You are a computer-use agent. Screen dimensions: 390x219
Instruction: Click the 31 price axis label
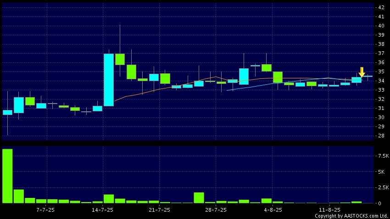click(381, 108)
